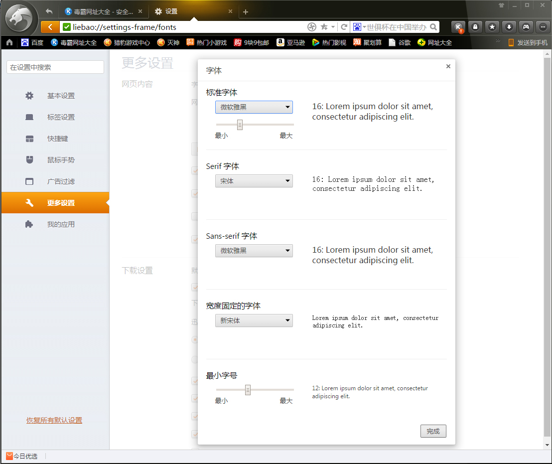Open the download manager icon
This screenshot has width=552, height=464.
(509, 27)
